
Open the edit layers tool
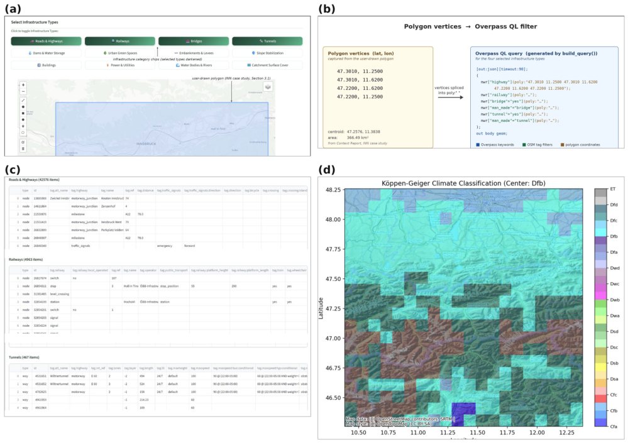pos(23,142)
